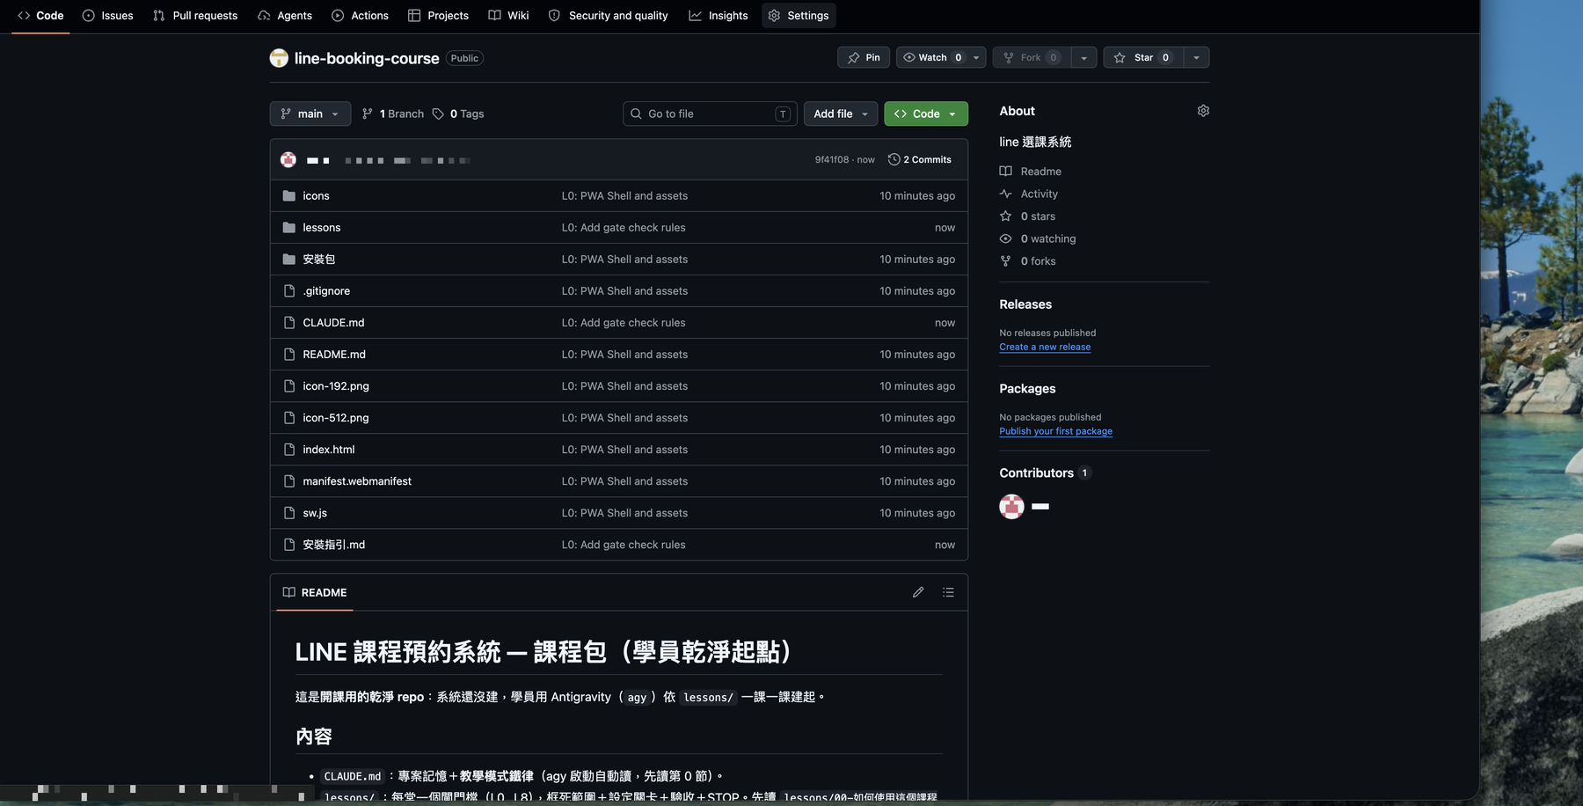Switch to Pull requests tab
Screen dimensions: 1583x806
195,16
